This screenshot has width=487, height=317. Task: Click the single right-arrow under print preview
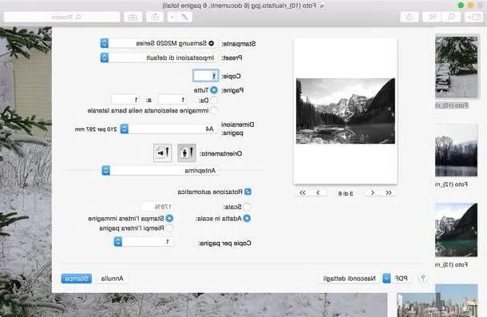click(x=372, y=193)
